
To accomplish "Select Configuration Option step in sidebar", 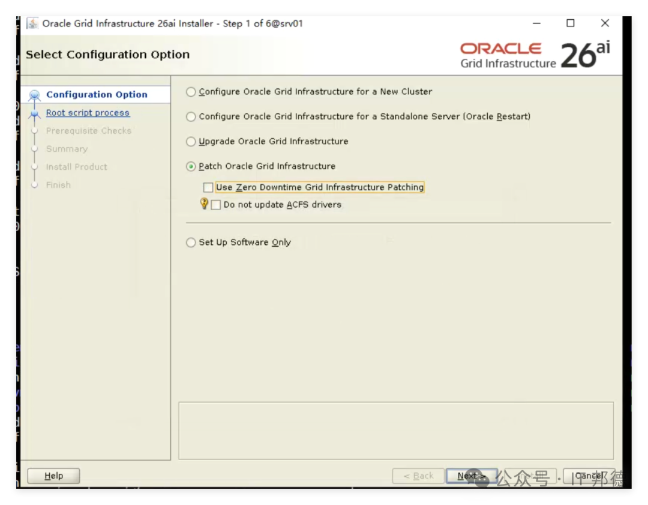I will pyautogui.click(x=97, y=94).
